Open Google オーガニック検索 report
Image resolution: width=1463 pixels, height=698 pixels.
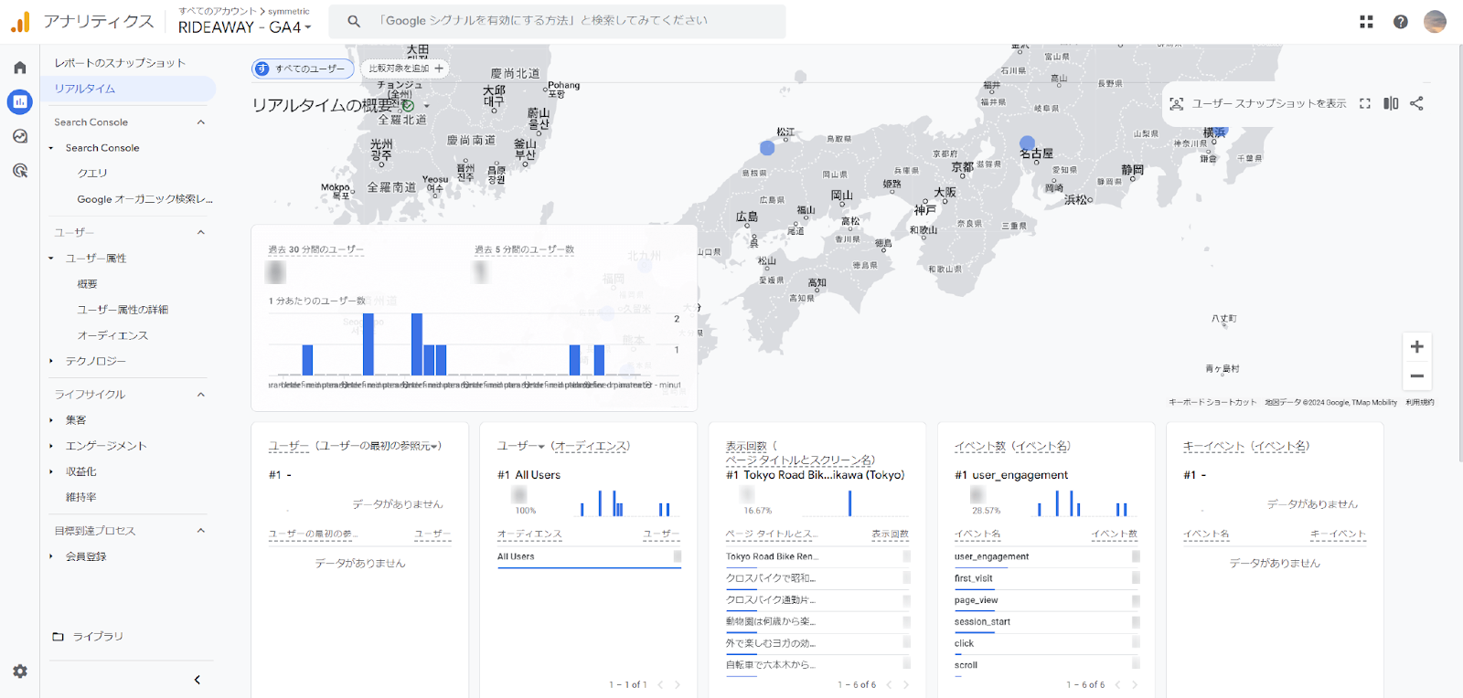tap(144, 199)
